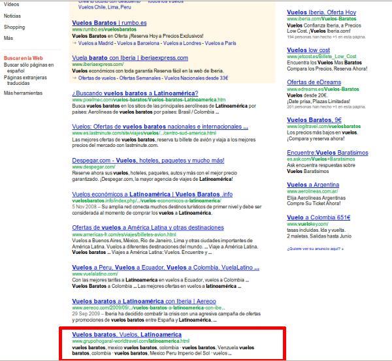The image size is (392, 361).
Task: Open the Videos search category
Action: (x=11, y=4)
